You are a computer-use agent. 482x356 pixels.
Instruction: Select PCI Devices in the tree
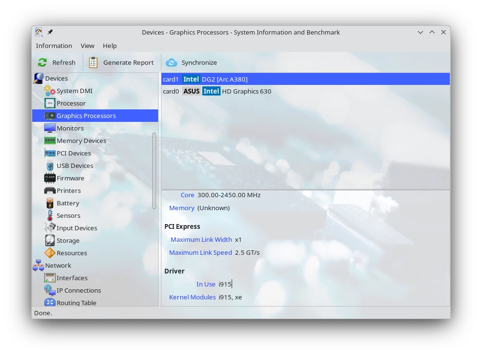pos(74,153)
